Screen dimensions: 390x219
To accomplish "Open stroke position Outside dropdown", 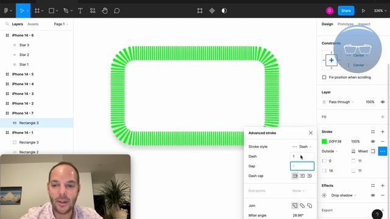I will pyautogui.click(x=330, y=151).
